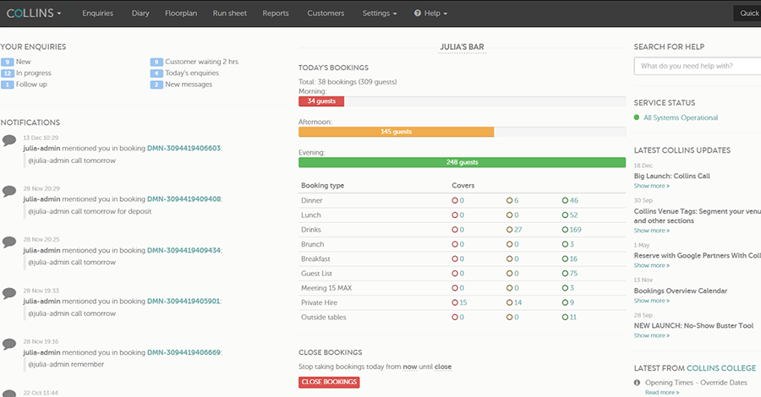Open booking DMN-3094419405901

coord(184,301)
